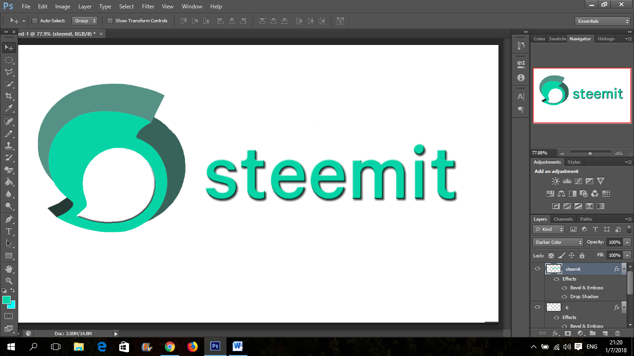
Task: Link layers using the chain button
Action: click(x=542, y=333)
